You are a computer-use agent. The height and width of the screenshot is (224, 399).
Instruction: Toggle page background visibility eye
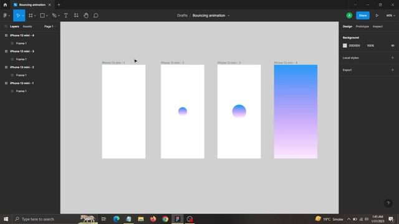392,45
